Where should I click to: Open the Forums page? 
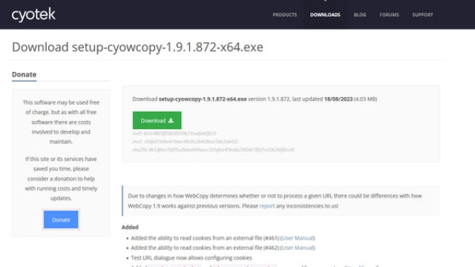pyautogui.click(x=389, y=15)
